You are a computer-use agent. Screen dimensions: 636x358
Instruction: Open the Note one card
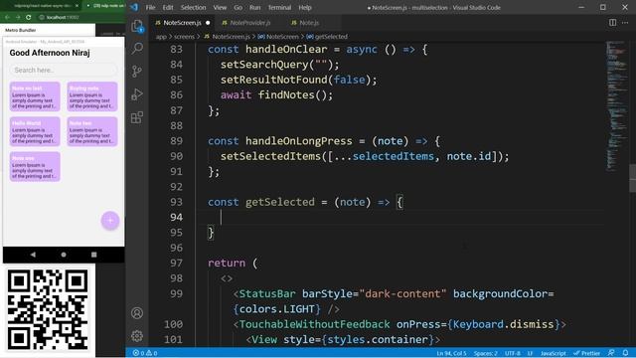click(x=35, y=166)
